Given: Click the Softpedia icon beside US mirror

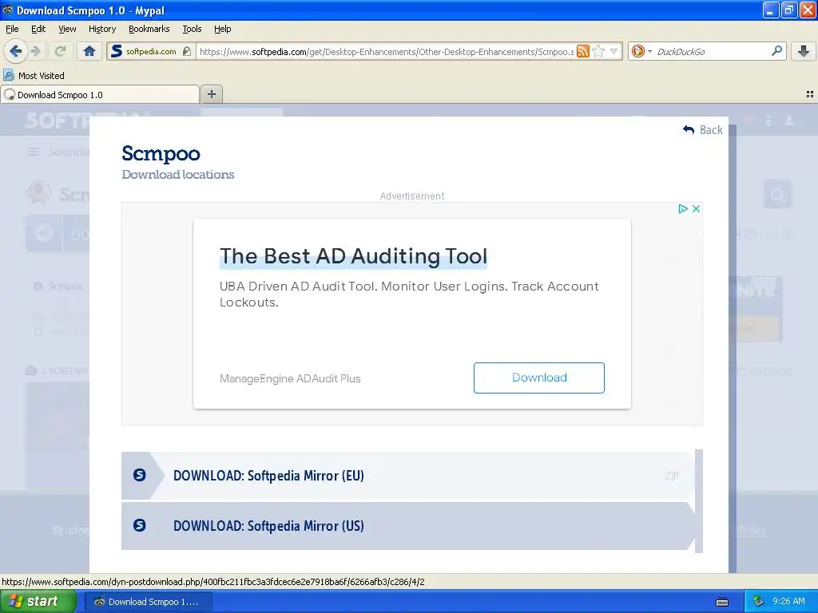Looking at the screenshot, I should pyautogui.click(x=139, y=525).
